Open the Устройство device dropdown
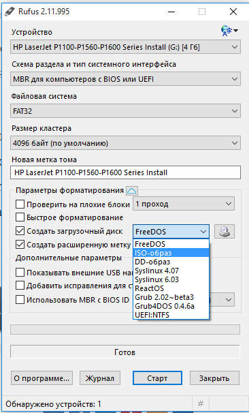This screenshot has width=249, height=413. [x=125, y=47]
